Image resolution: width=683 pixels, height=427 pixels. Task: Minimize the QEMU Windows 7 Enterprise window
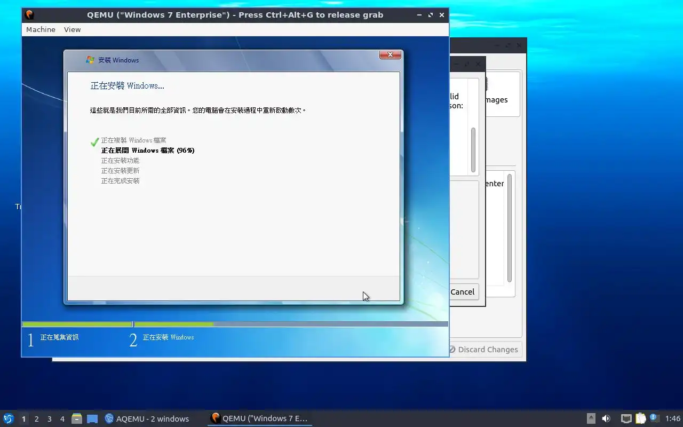click(x=419, y=15)
